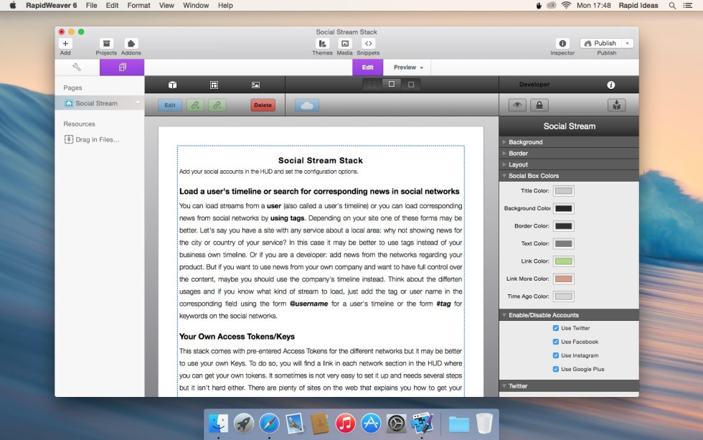Image resolution: width=703 pixels, height=440 pixels.
Task: Select the solid square view mode icon
Action: pos(410,84)
